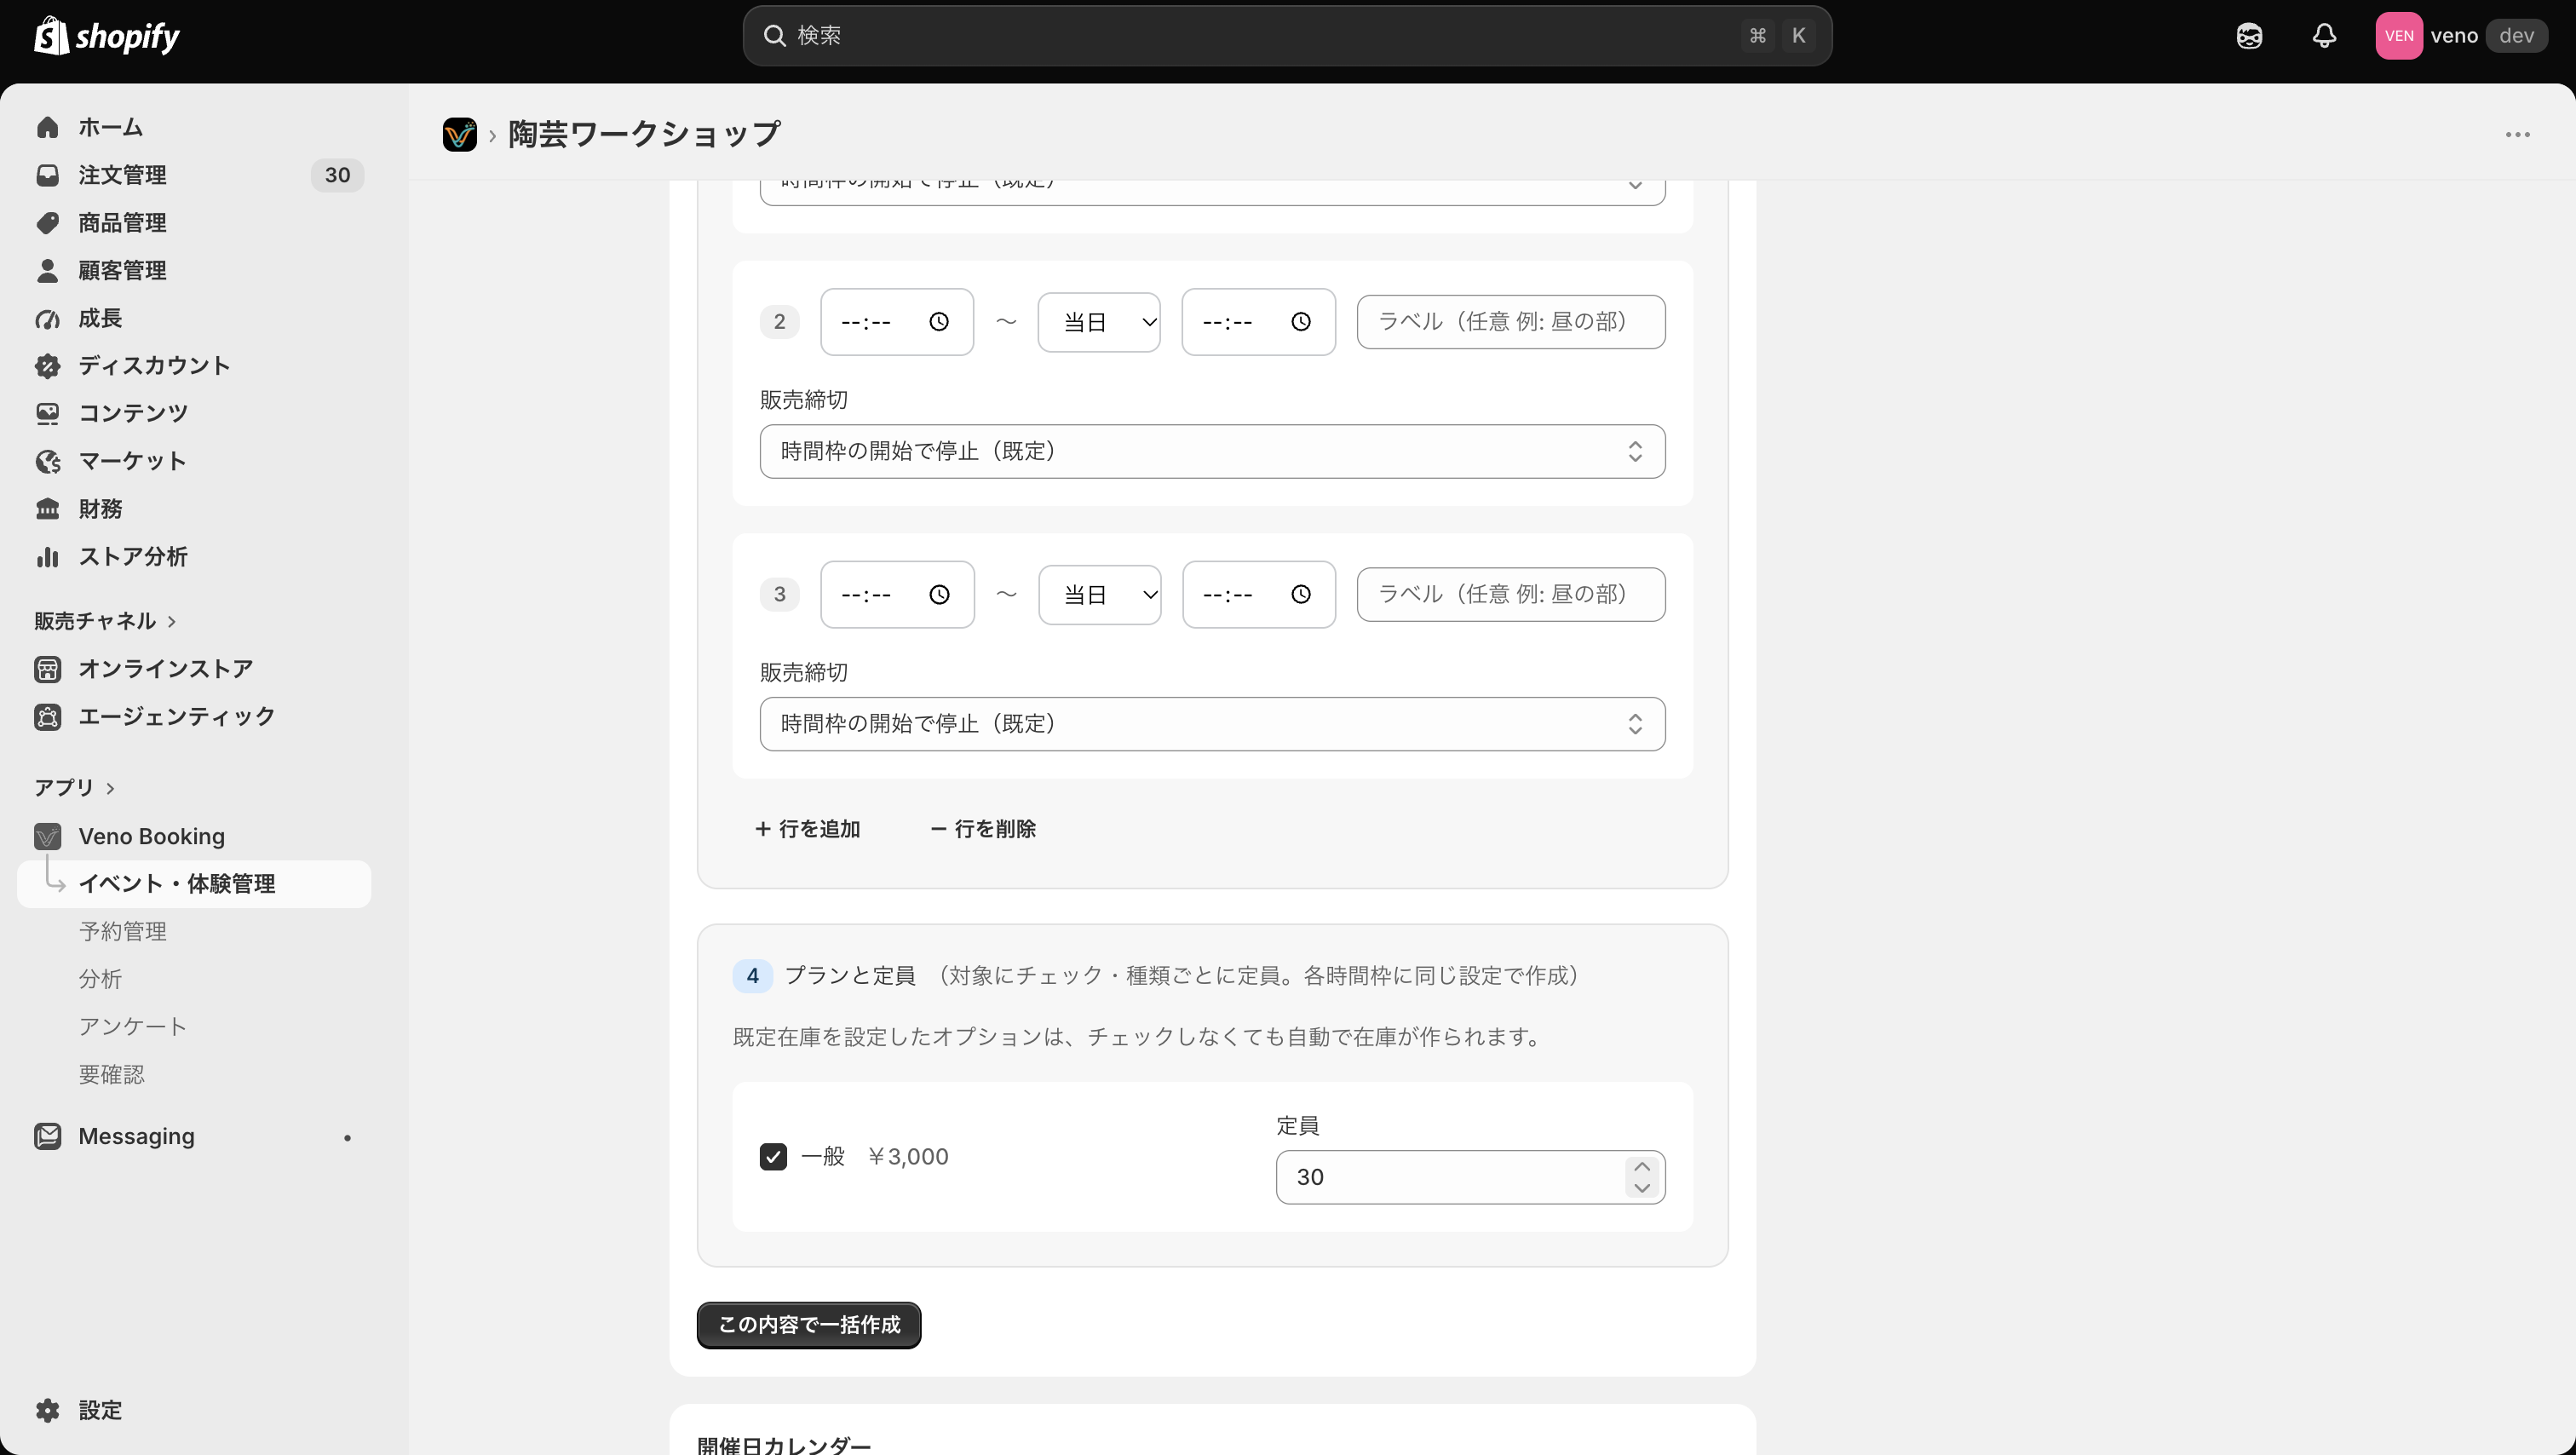Uncheck the 一般 ¥3,000 plan checkbox
Viewport: 2576px width, 1455px height.
tap(773, 1157)
